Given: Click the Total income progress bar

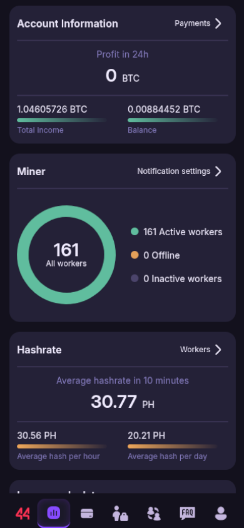Looking at the screenshot, I should point(62,120).
